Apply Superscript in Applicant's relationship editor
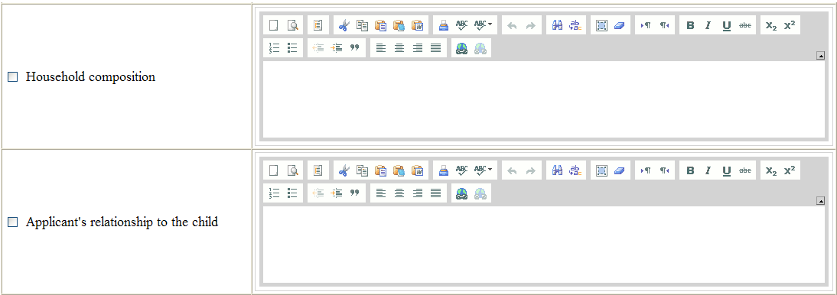This screenshot has width=837, height=295. tap(790, 170)
